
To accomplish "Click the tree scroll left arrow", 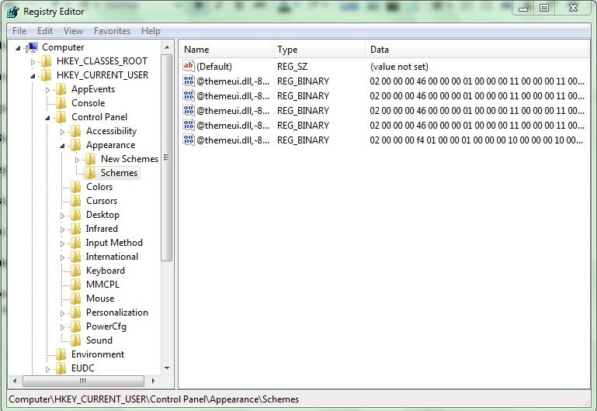I will [15, 381].
